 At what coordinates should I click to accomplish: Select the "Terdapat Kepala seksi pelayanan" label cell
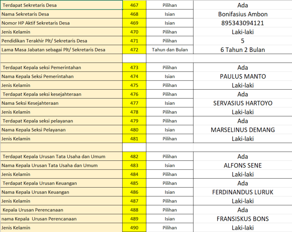pyautogui.click(x=61, y=121)
